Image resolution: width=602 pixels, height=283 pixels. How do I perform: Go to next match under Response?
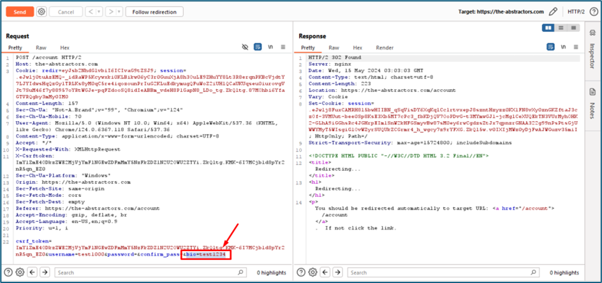[338, 272]
